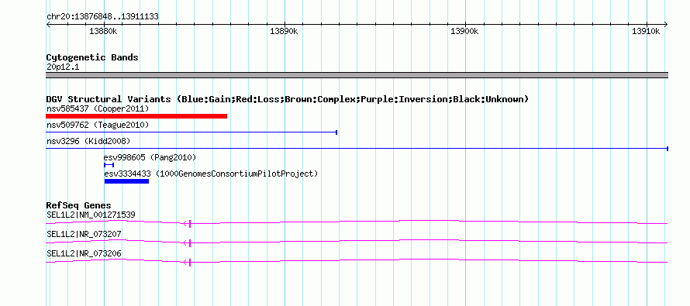Click the 13890k ruler tick label
Image resolution: width=690 pixels, height=306 pixels.
[284, 31]
